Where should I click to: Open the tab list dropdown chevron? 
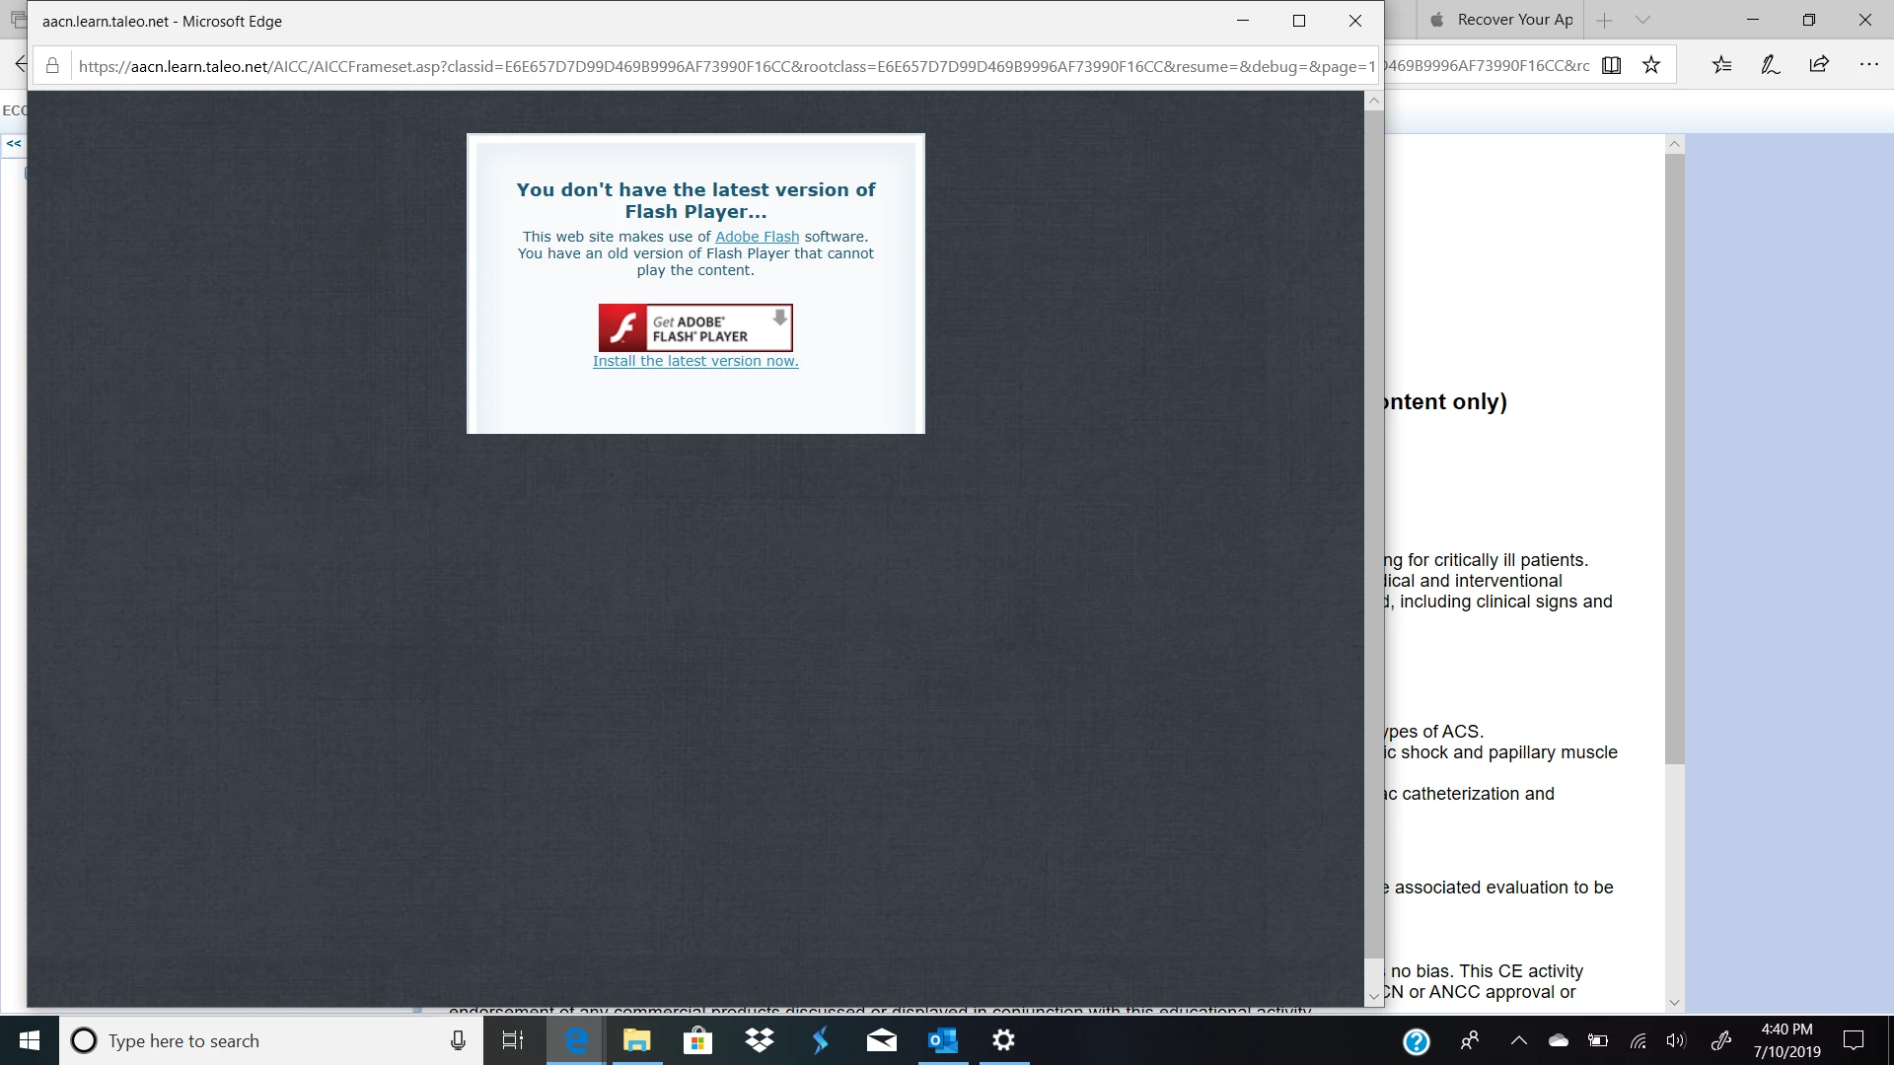(x=1642, y=20)
